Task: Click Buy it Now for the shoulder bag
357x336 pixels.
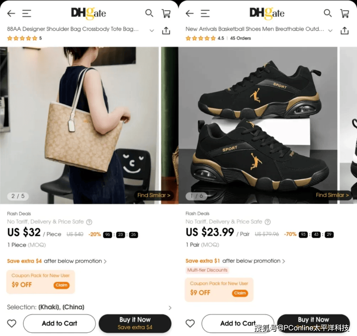Action: [135, 323]
